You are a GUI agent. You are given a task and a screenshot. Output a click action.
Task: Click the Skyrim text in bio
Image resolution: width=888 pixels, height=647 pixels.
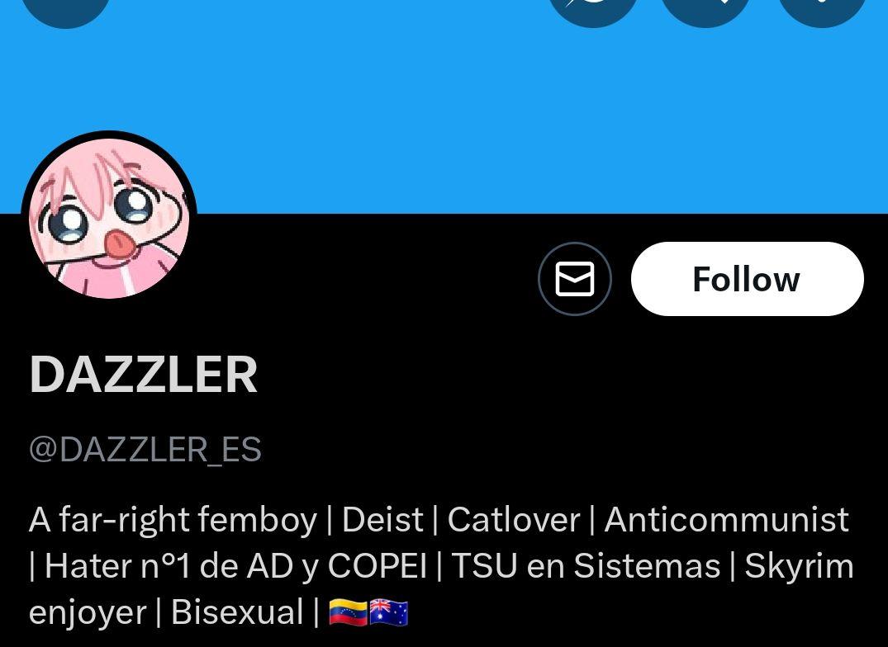click(799, 567)
